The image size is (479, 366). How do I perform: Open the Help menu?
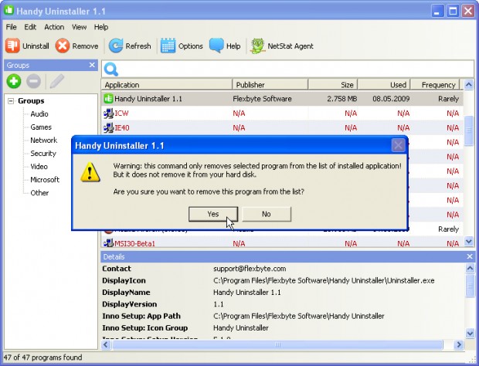click(101, 27)
